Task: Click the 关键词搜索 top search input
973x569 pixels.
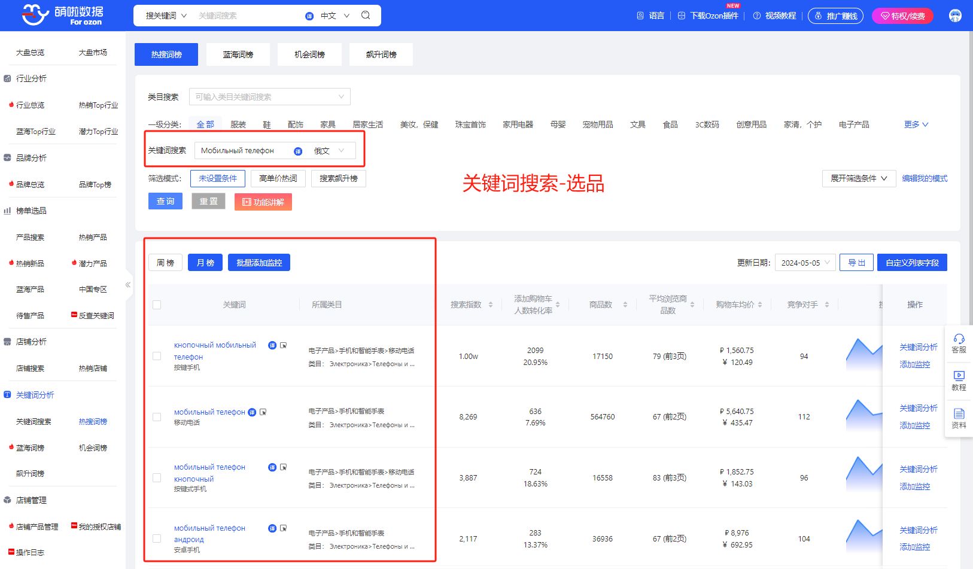Action: (x=248, y=16)
